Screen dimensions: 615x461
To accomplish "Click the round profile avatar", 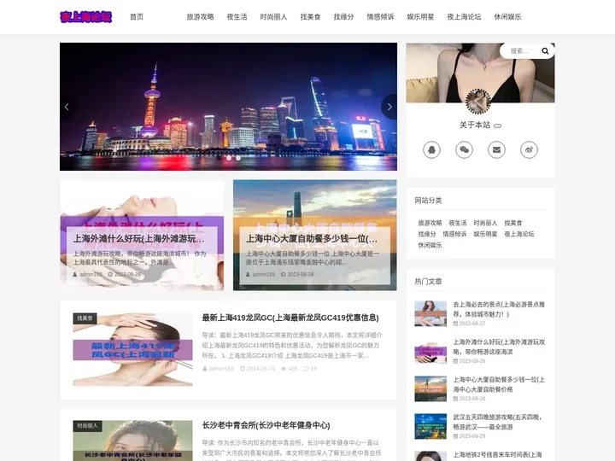I will point(477,102).
